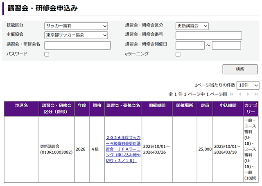Image resolution: width=262 pixels, height=186 pixels.
Task: Click the 申込期間 column header
Action: point(228,106)
